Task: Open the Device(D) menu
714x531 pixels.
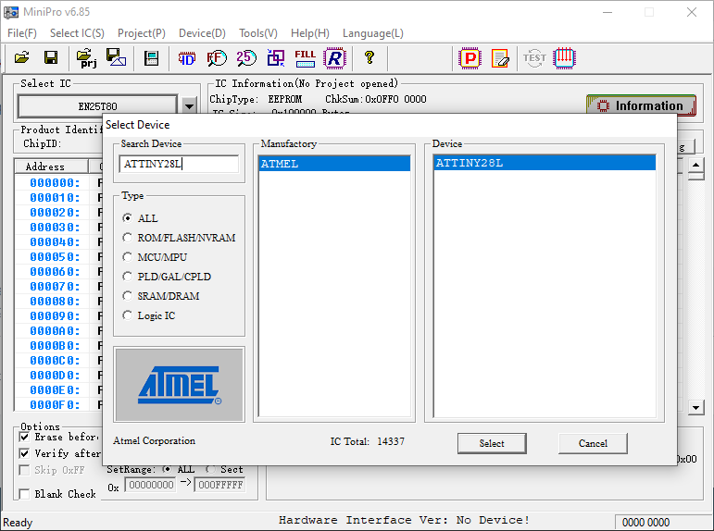Action: [202, 33]
